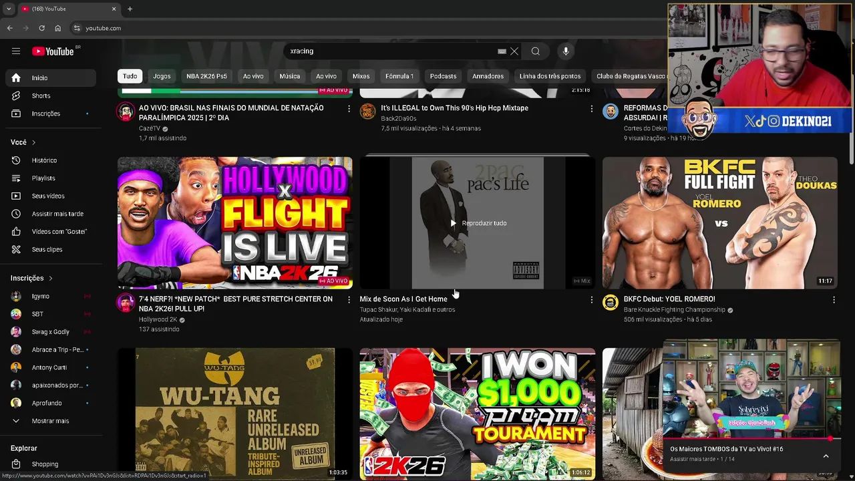855x481 pixels.
Task: Click the address bar youtube.com
Action: (x=103, y=28)
